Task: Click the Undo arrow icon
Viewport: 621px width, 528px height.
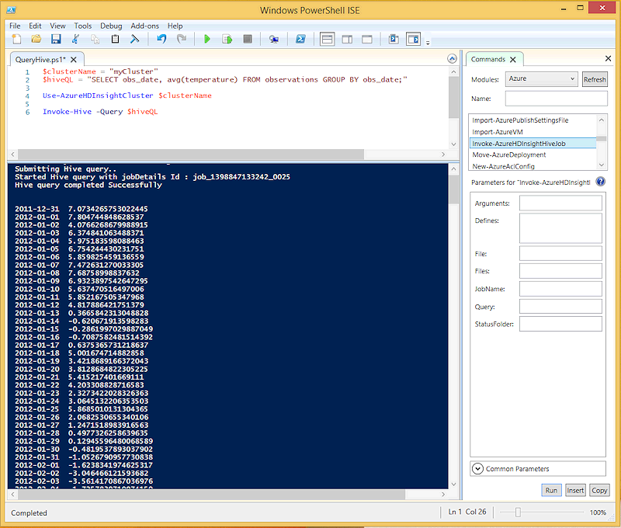Action: (161, 39)
